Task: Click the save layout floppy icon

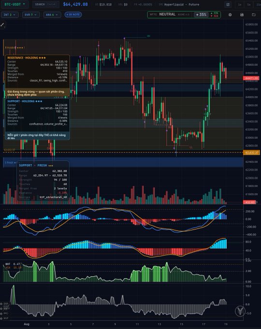Action: [x=242, y=15]
